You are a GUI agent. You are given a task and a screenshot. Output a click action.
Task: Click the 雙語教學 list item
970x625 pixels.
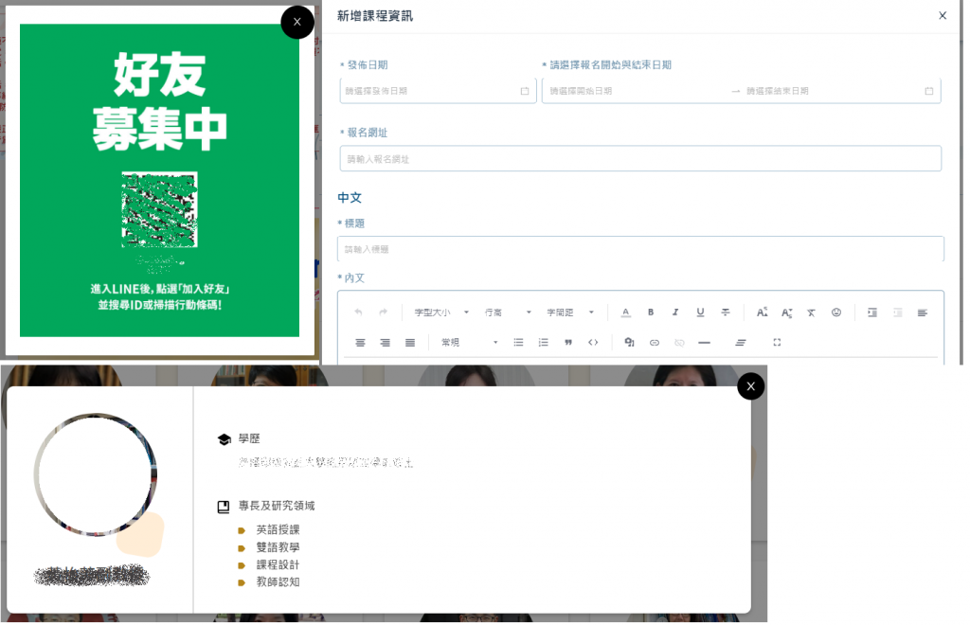[x=278, y=547]
